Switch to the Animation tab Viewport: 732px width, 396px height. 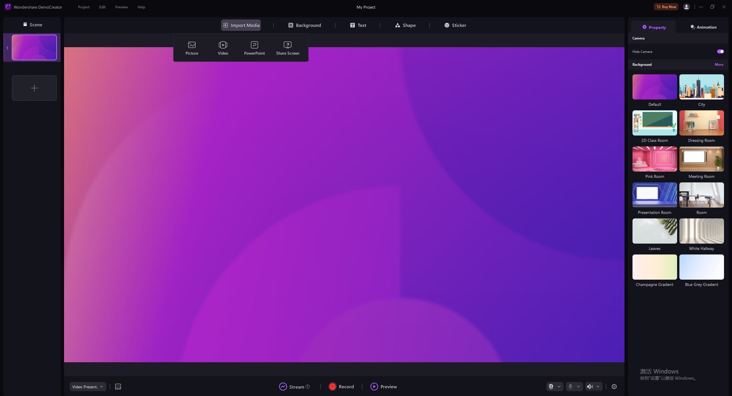[x=703, y=27]
